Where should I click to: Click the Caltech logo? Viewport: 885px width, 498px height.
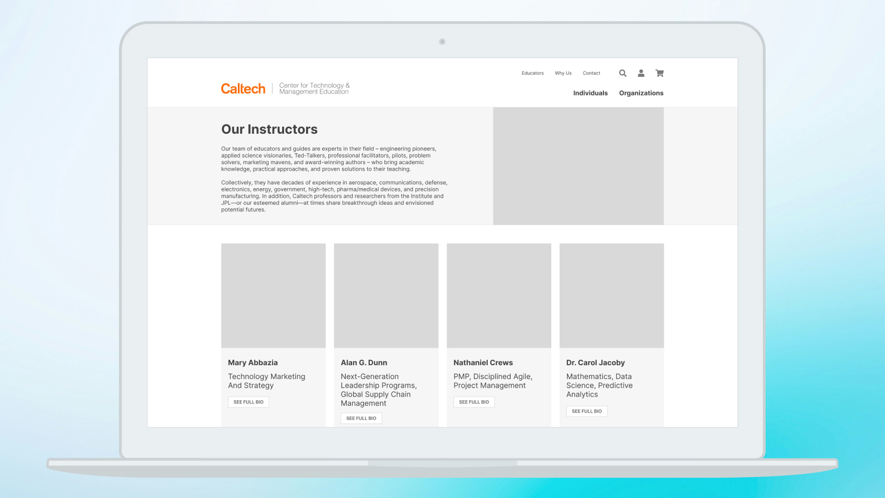[243, 89]
